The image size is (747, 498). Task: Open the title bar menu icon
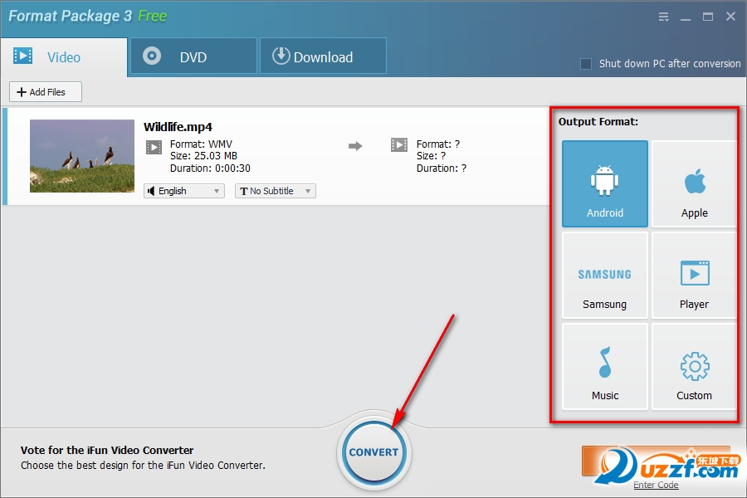[x=664, y=17]
